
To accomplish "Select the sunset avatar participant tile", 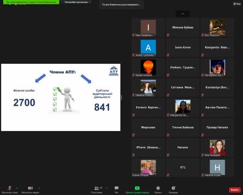I will pos(148,68).
